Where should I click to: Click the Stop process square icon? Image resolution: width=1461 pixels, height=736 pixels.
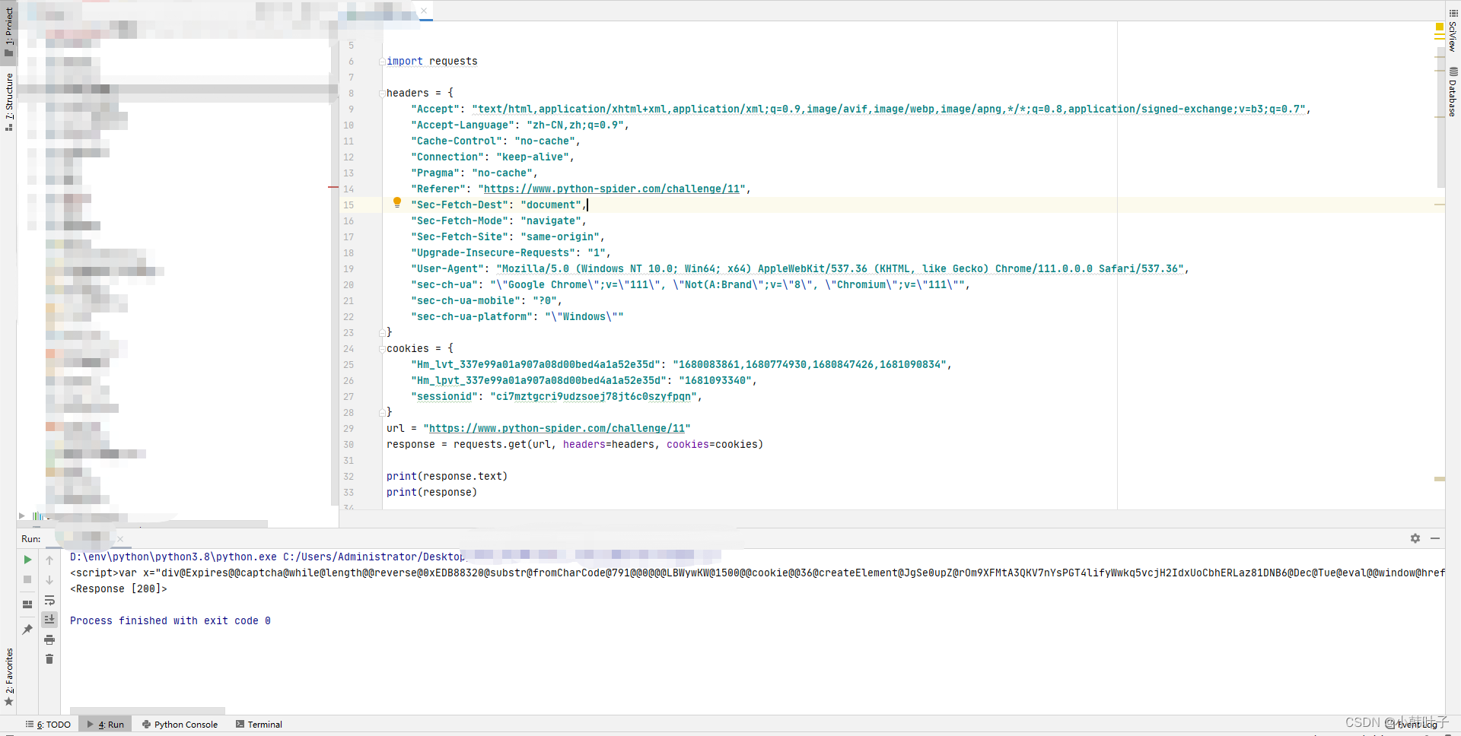tap(27, 579)
